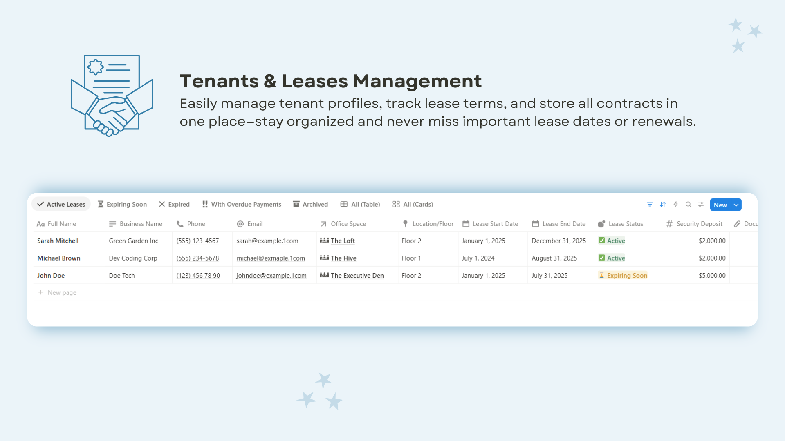Select the Location/Floor column header
This screenshot has width=785, height=441.
click(428, 224)
